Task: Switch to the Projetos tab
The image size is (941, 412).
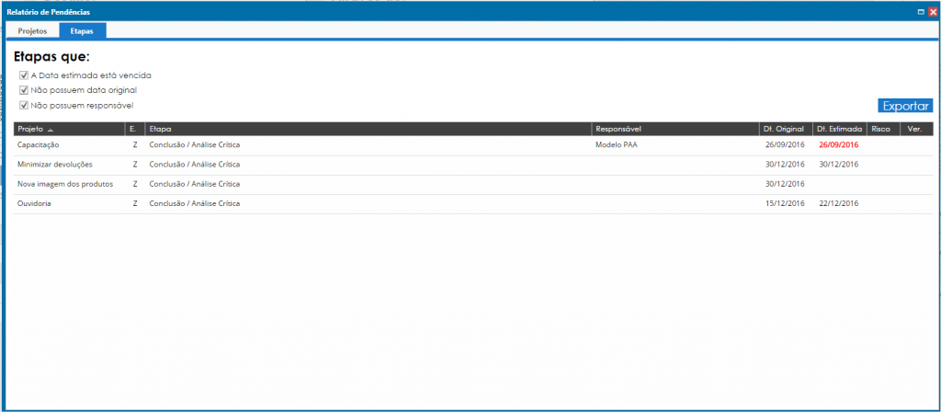Action: coord(32,30)
